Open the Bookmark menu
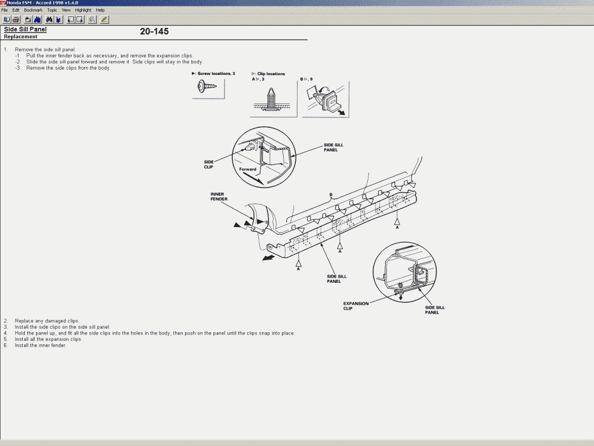The width and height of the screenshot is (594, 446). click(x=33, y=10)
